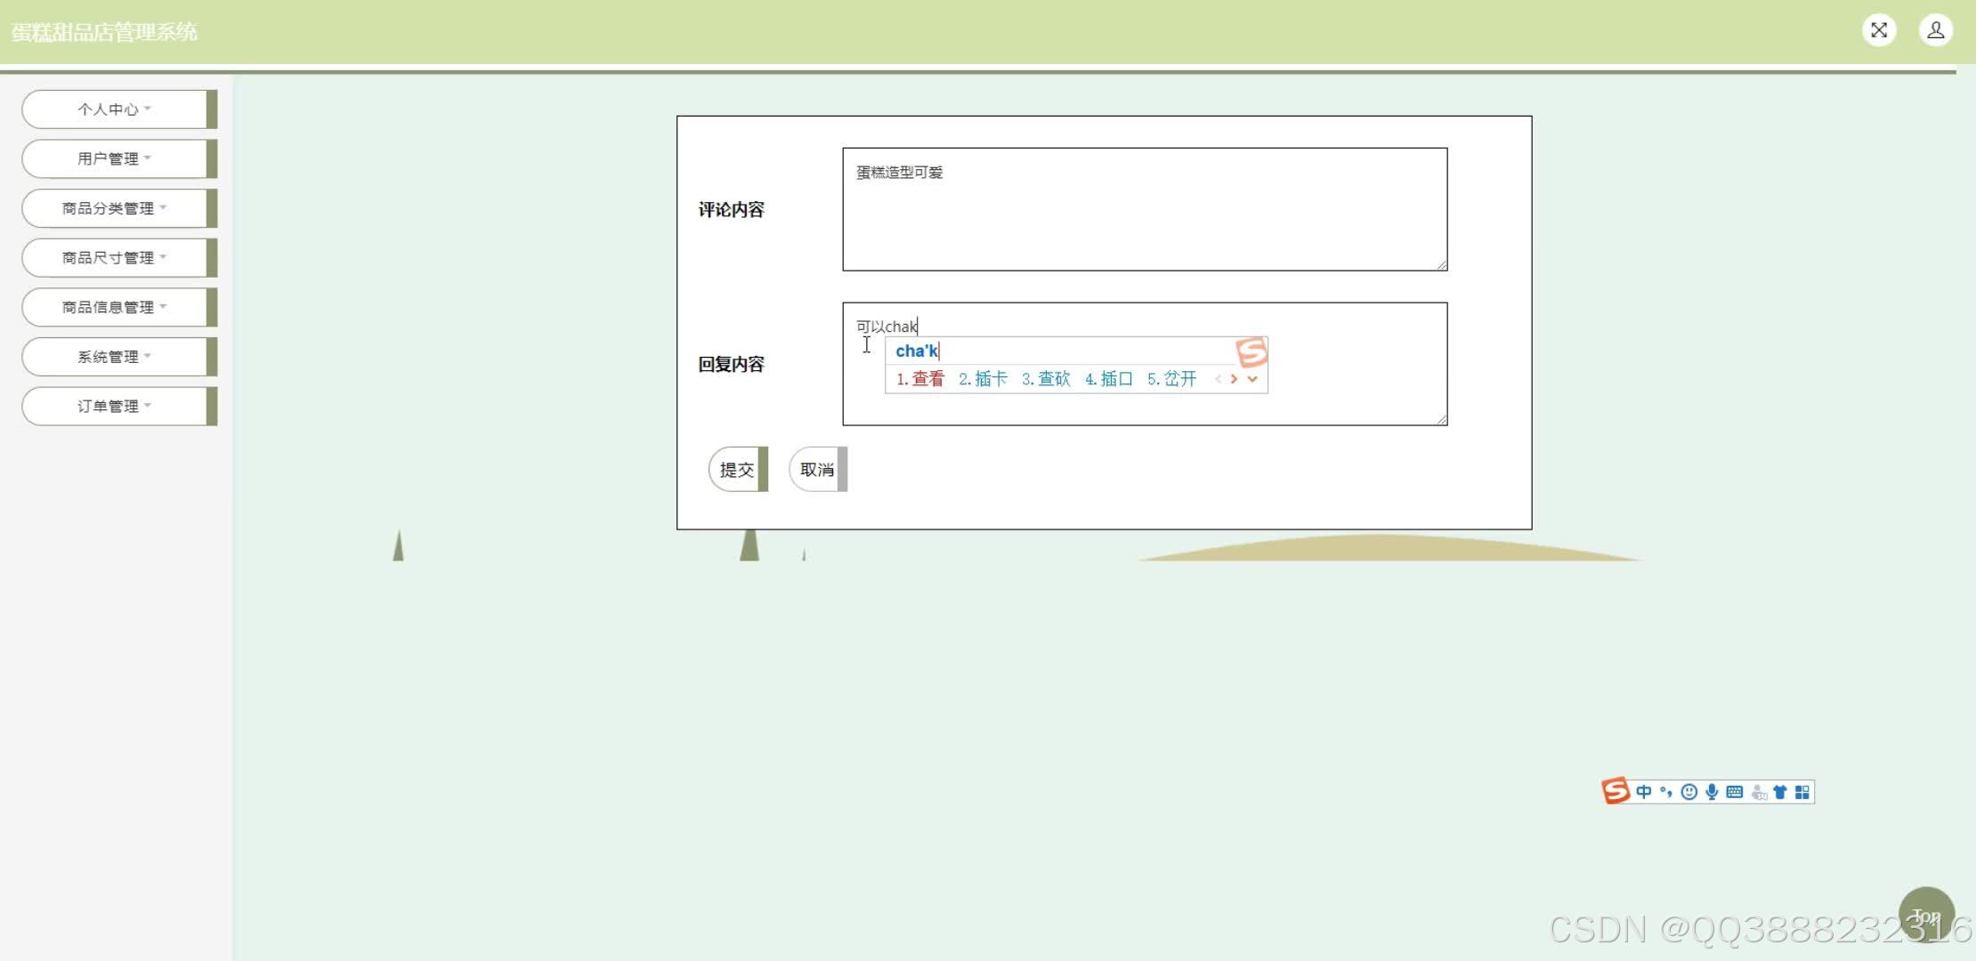
Task: Click the 提交 submit button
Action: click(x=737, y=470)
